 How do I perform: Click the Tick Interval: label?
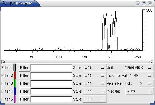point(117,75)
